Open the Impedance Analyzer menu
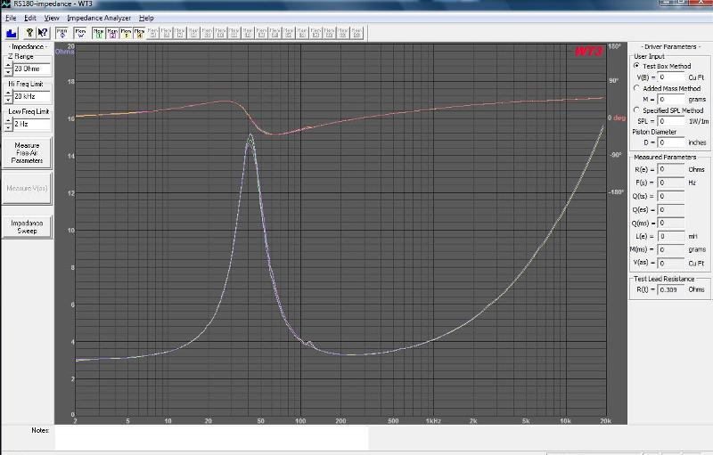 pyautogui.click(x=99, y=18)
